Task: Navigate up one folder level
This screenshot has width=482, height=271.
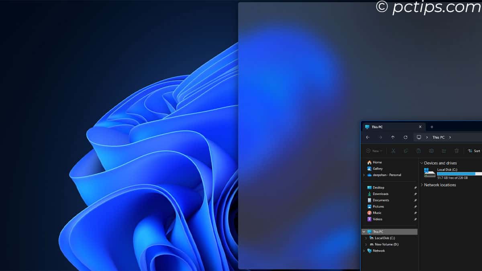Action: (392, 137)
